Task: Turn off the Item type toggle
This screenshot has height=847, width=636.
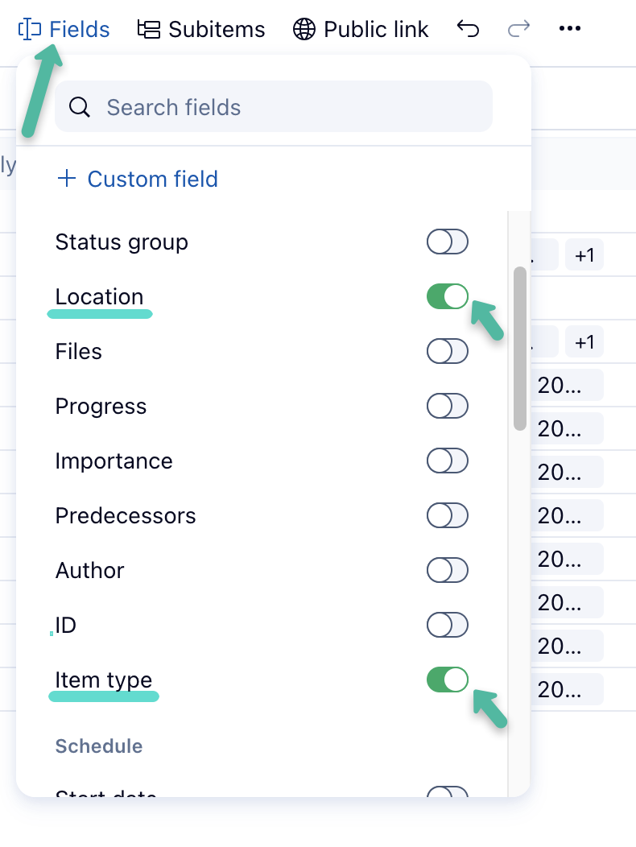Action: tap(447, 680)
